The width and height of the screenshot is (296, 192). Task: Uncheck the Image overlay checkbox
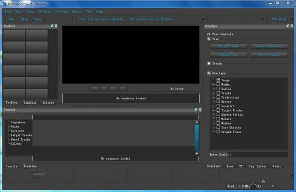click(218, 80)
